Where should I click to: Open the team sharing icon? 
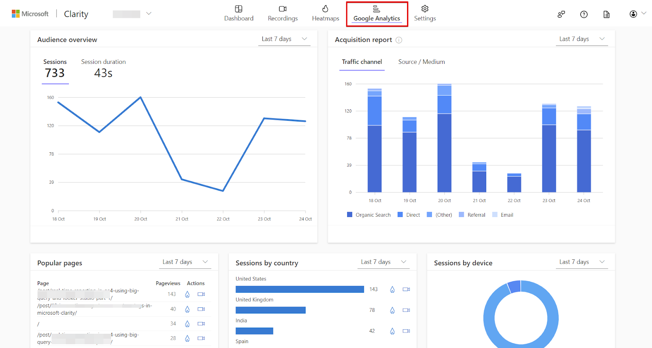[x=561, y=14]
